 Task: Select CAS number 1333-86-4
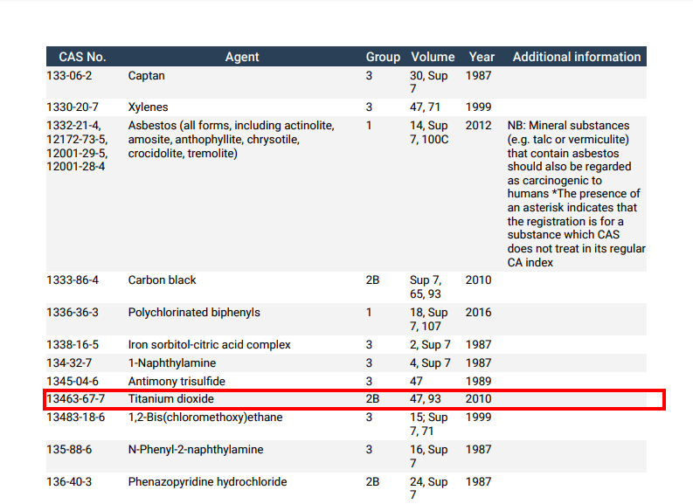(x=73, y=280)
